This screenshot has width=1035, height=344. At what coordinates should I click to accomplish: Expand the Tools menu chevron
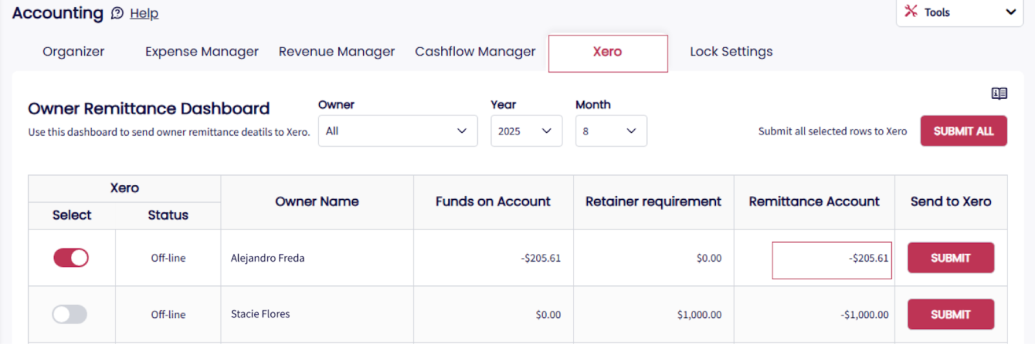click(1010, 12)
